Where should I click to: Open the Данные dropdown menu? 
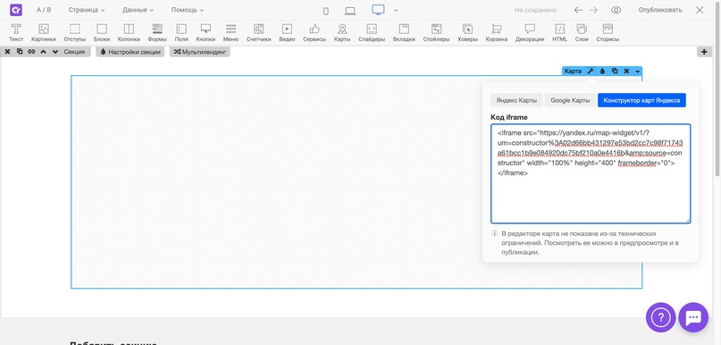(x=138, y=10)
